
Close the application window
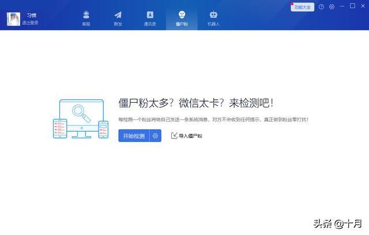(x=363, y=6)
